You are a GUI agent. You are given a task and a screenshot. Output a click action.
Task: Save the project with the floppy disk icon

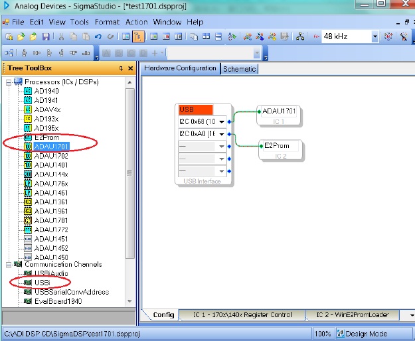(x=46, y=36)
